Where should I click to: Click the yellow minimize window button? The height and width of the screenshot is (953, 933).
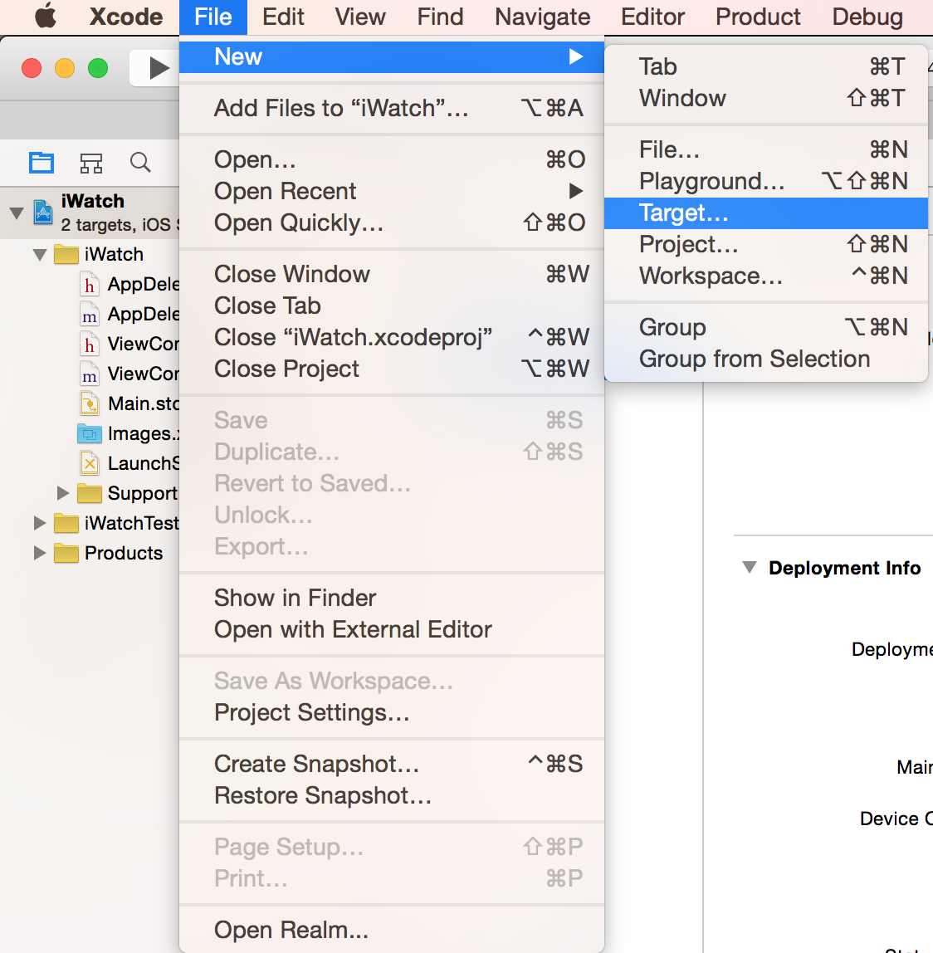(x=65, y=68)
